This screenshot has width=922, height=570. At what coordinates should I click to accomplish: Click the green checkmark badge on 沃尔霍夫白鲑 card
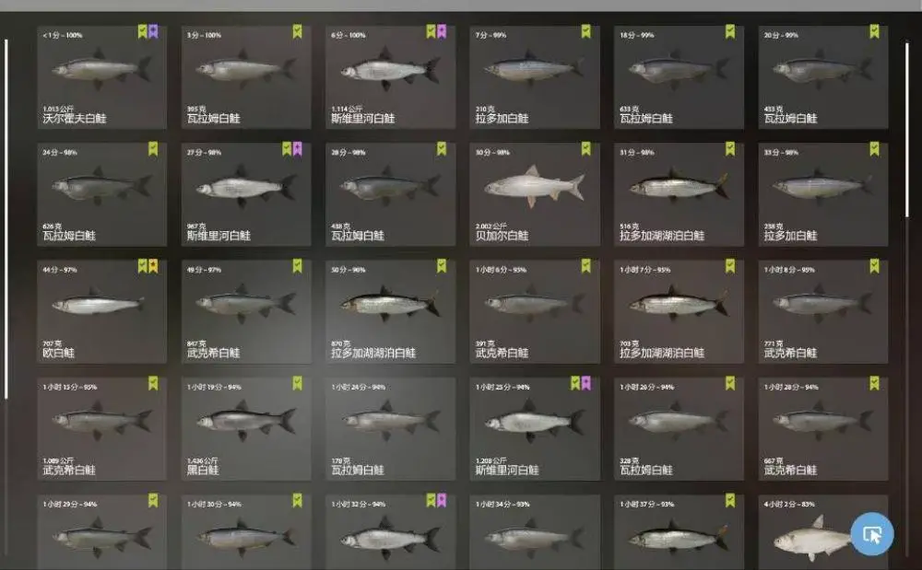coord(142,31)
